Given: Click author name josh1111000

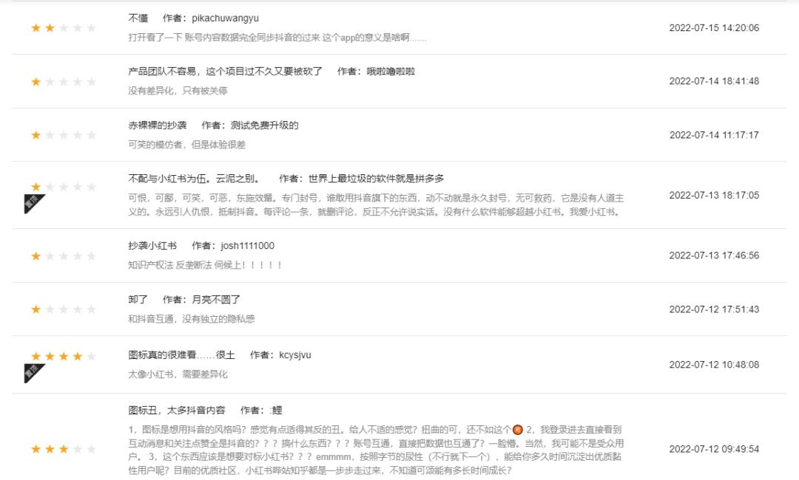Looking at the screenshot, I should pyautogui.click(x=248, y=246).
